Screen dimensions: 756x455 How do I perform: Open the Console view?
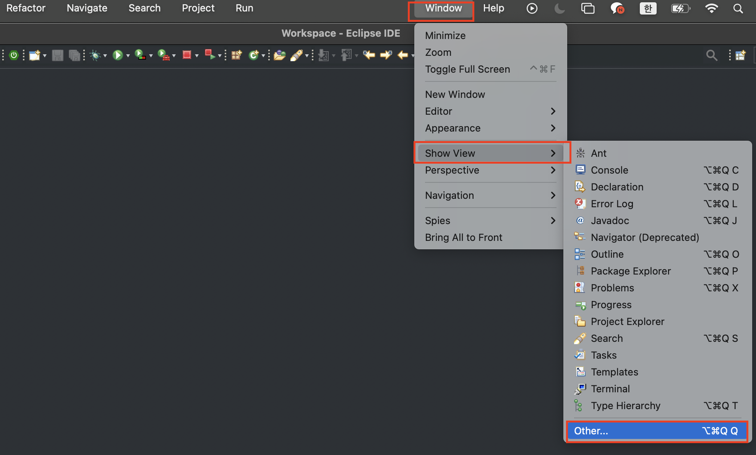(x=657, y=170)
